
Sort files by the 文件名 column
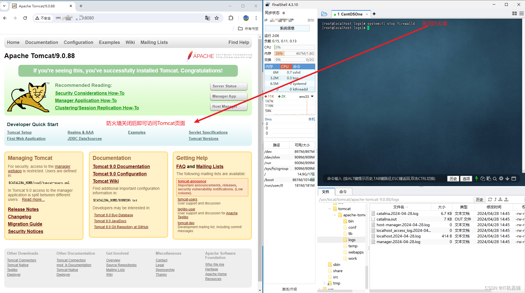[400, 207]
